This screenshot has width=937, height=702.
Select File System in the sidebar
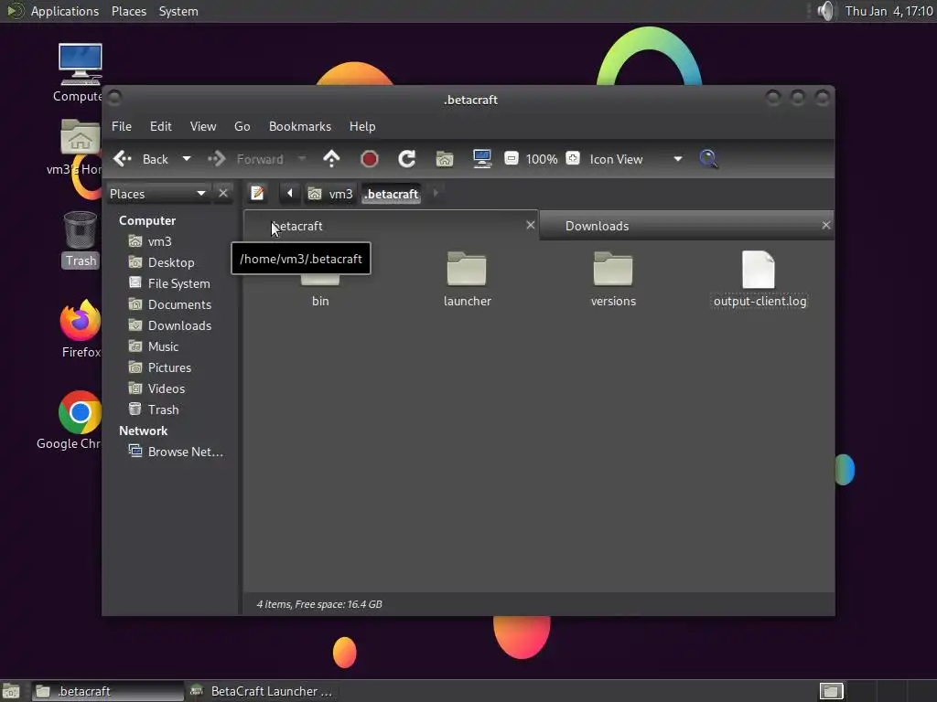click(x=171, y=283)
